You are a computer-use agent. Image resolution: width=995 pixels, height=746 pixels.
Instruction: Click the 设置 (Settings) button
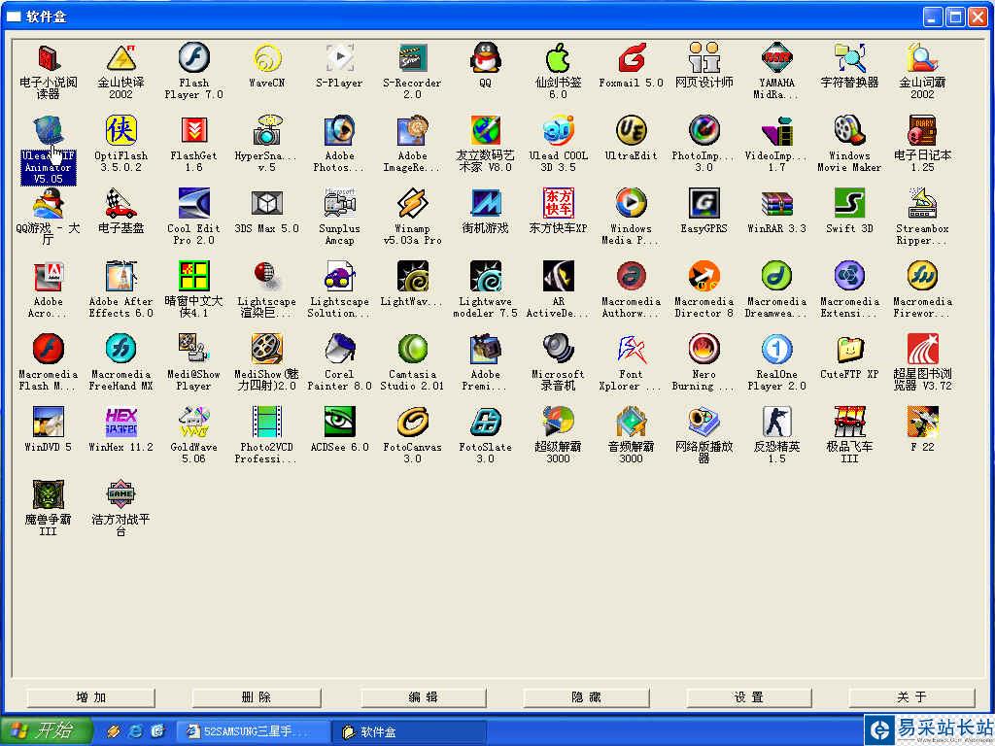(x=749, y=697)
